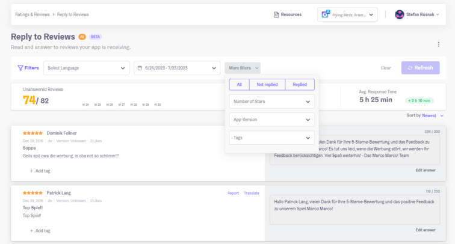Click the Reply to Reviews page heading

pyautogui.click(x=43, y=37)
